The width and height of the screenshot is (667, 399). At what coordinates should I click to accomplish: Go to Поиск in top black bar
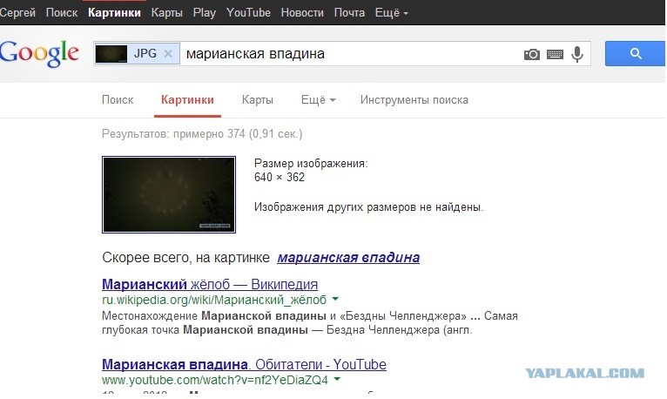62,13
